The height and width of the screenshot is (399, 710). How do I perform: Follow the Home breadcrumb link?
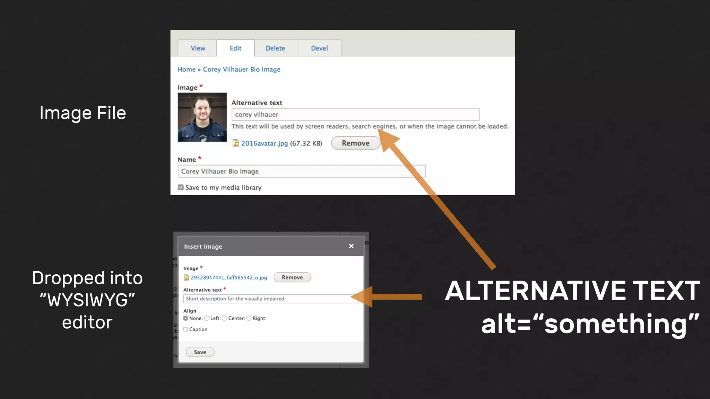click(187, 69)
